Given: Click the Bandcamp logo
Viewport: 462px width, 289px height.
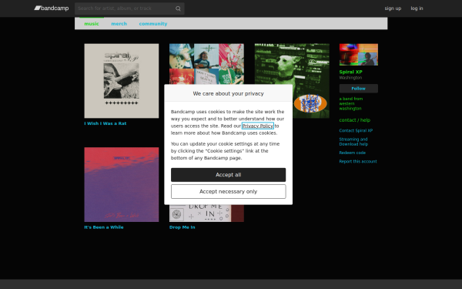Looking at the screenshot, I should [52, 8].
